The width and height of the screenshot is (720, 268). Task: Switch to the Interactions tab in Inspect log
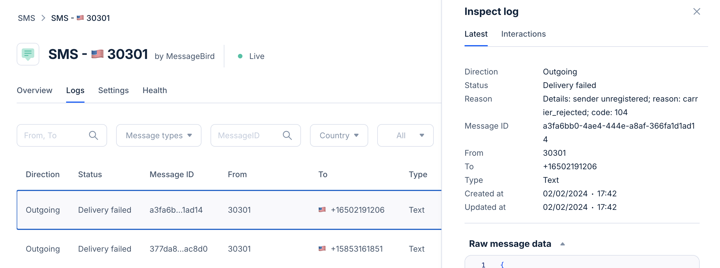click(523, 34)
